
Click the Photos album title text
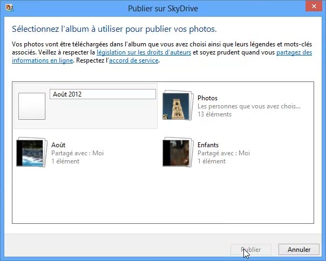tap(208, 98)
